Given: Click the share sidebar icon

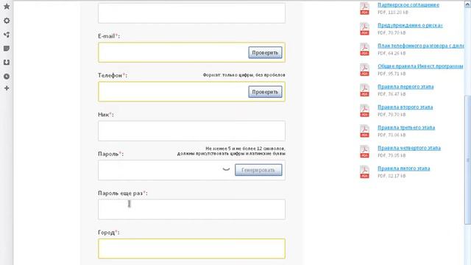Looking at the screenshot, I should click(x=7, y=35).
